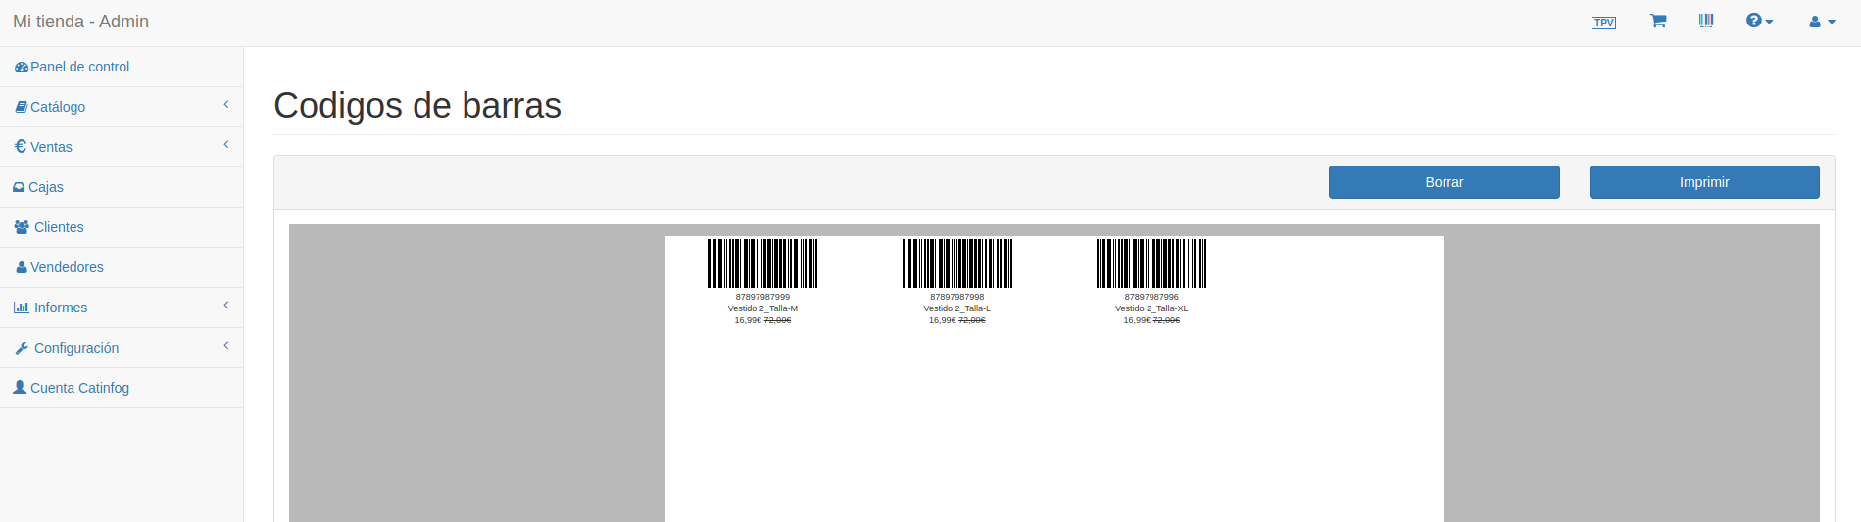Screen dimensions: 1861x522
Task: Select the Vestido 2_Talla-M barcode
Action: click(762, 263)
